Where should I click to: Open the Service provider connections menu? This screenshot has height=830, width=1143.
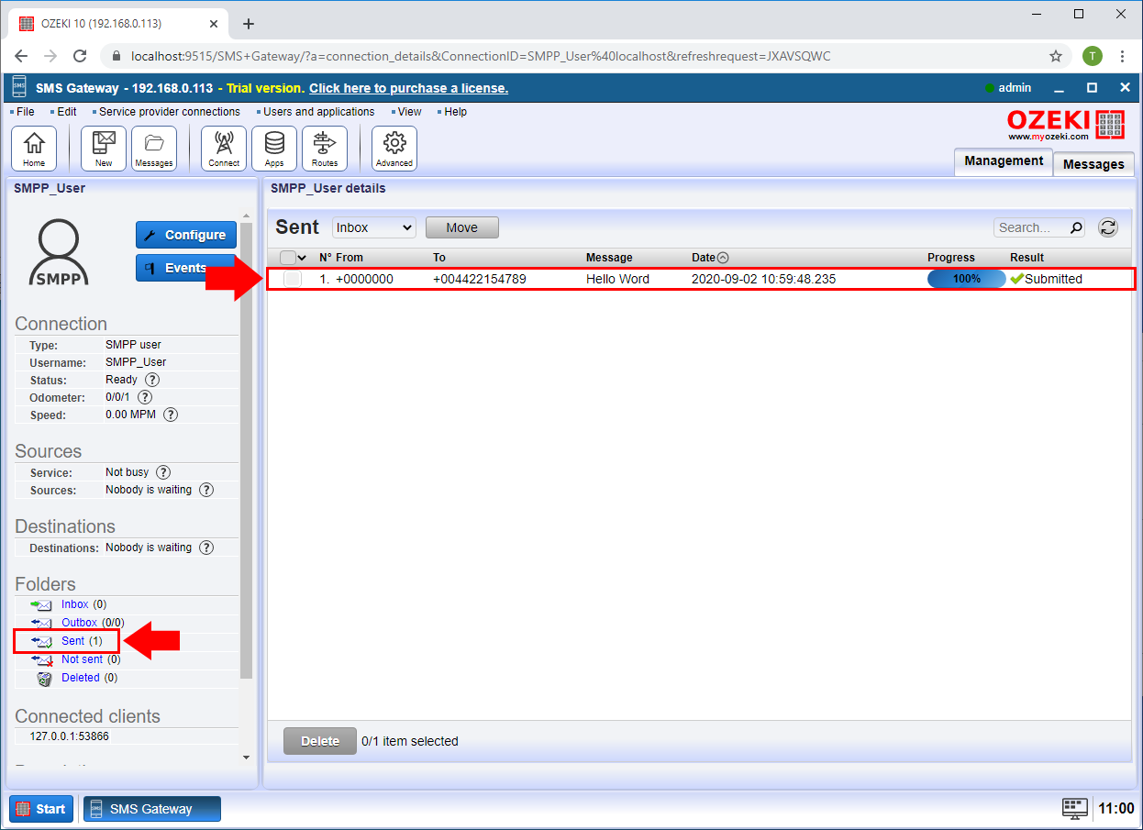point(169,112)
